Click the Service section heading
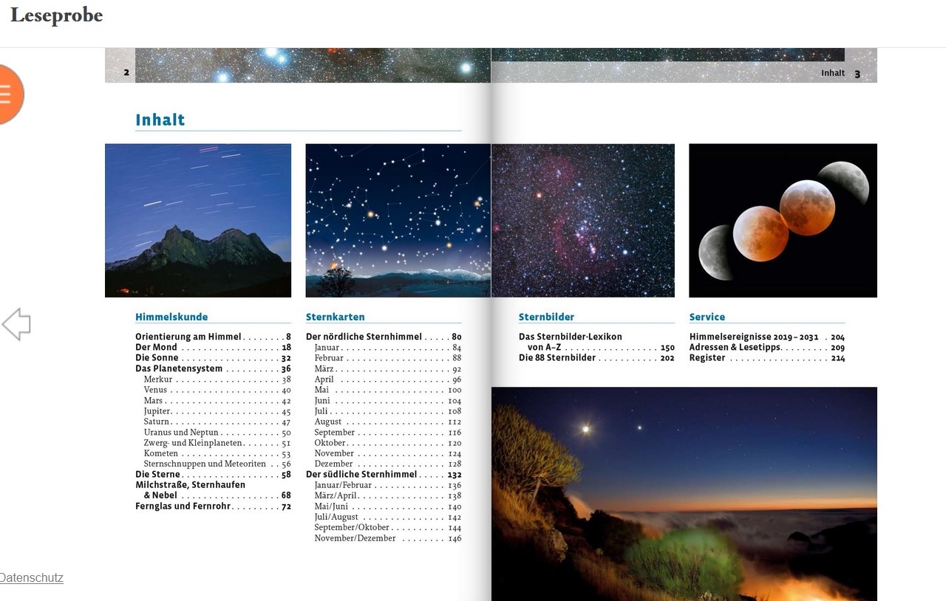This screenshot has height=601, width=946. tap(707, 317)
